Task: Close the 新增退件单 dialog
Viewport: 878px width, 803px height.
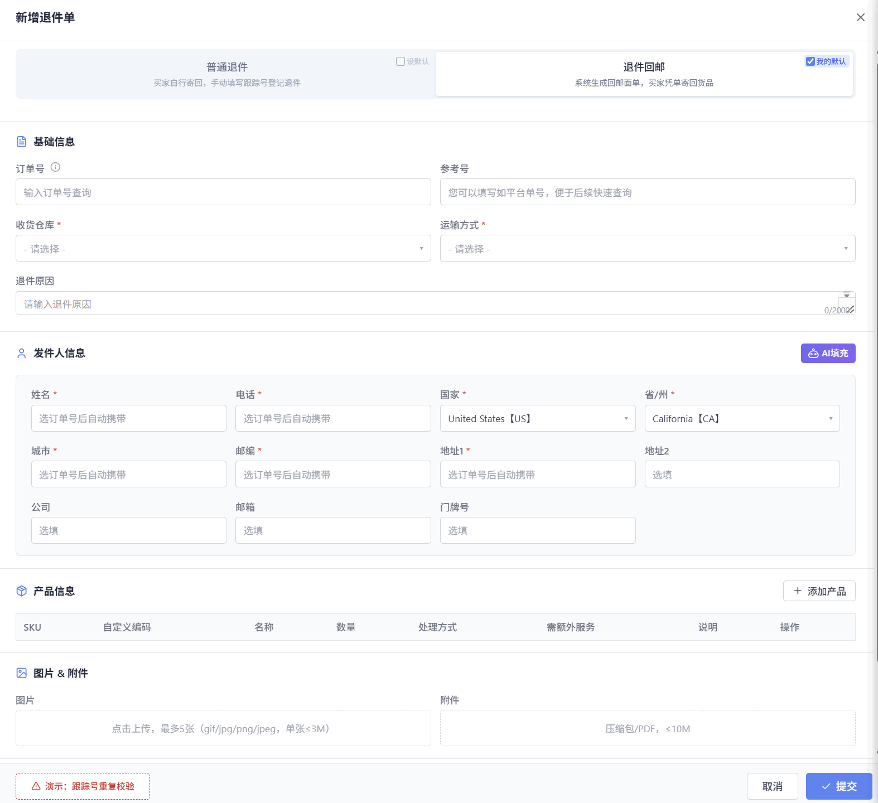Action: [861, 17]
